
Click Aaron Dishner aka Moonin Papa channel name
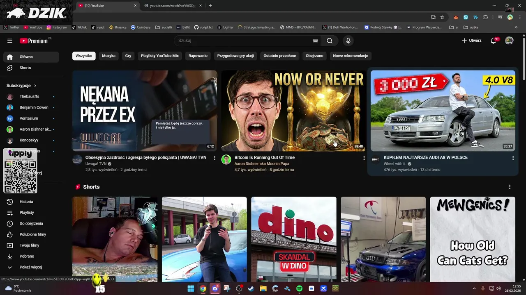point(262,163)
